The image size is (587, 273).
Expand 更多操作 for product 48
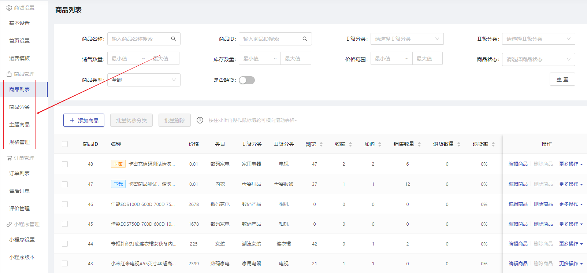571,164
